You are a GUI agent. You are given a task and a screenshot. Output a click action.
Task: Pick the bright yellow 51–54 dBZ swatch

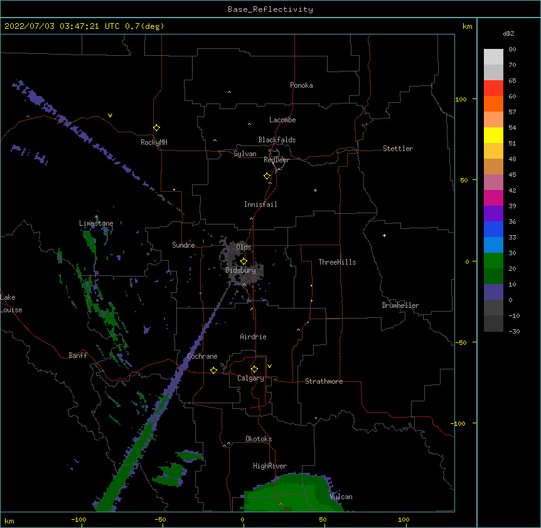[x=493, y=135]
